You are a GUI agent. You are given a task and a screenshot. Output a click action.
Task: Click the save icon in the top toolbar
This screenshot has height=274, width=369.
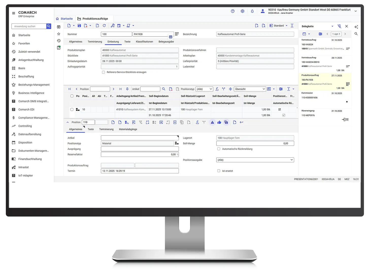click(79, 26)
